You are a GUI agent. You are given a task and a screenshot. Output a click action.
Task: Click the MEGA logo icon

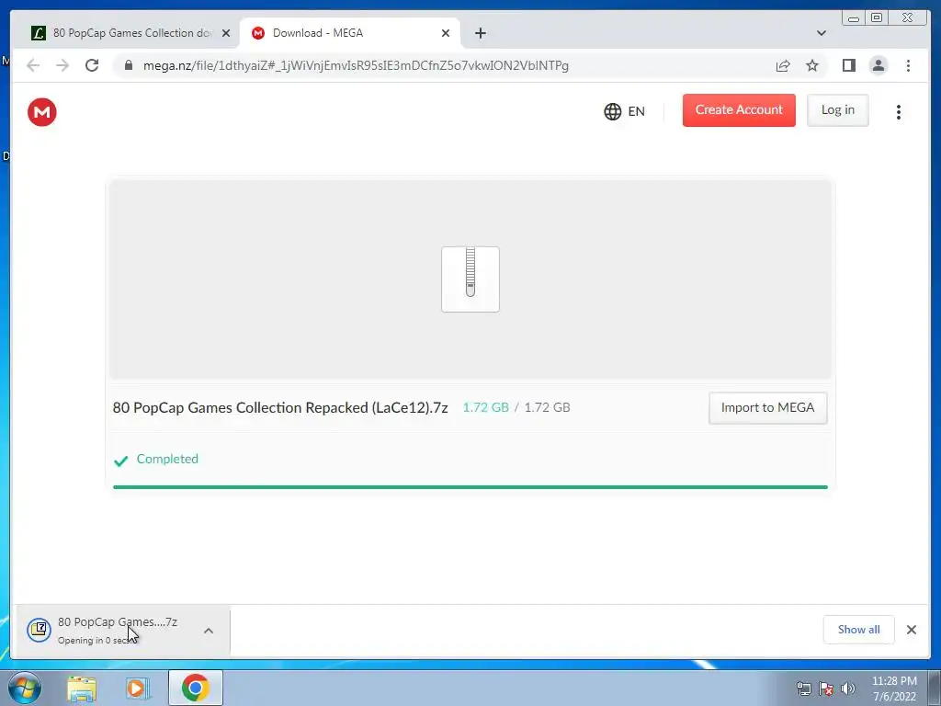point(42,112)
